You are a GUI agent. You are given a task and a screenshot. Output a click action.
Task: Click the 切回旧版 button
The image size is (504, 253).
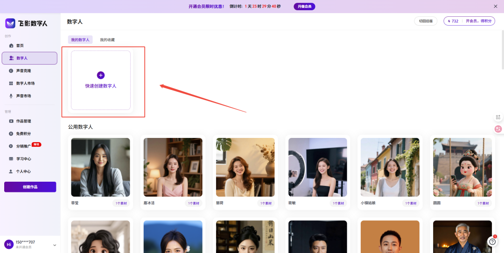[x=426, y=21]
